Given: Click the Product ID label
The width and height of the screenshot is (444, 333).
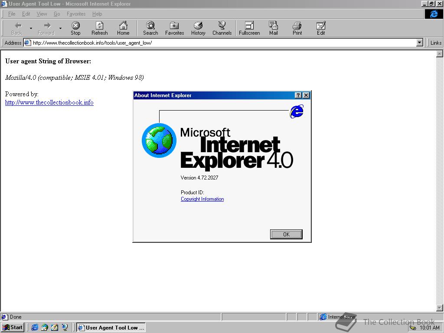Looking at the screenshot, I should coord(192,193).
